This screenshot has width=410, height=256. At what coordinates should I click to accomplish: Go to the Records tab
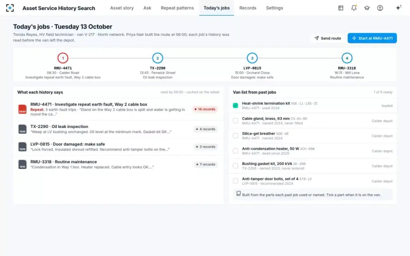pos(248,8)
